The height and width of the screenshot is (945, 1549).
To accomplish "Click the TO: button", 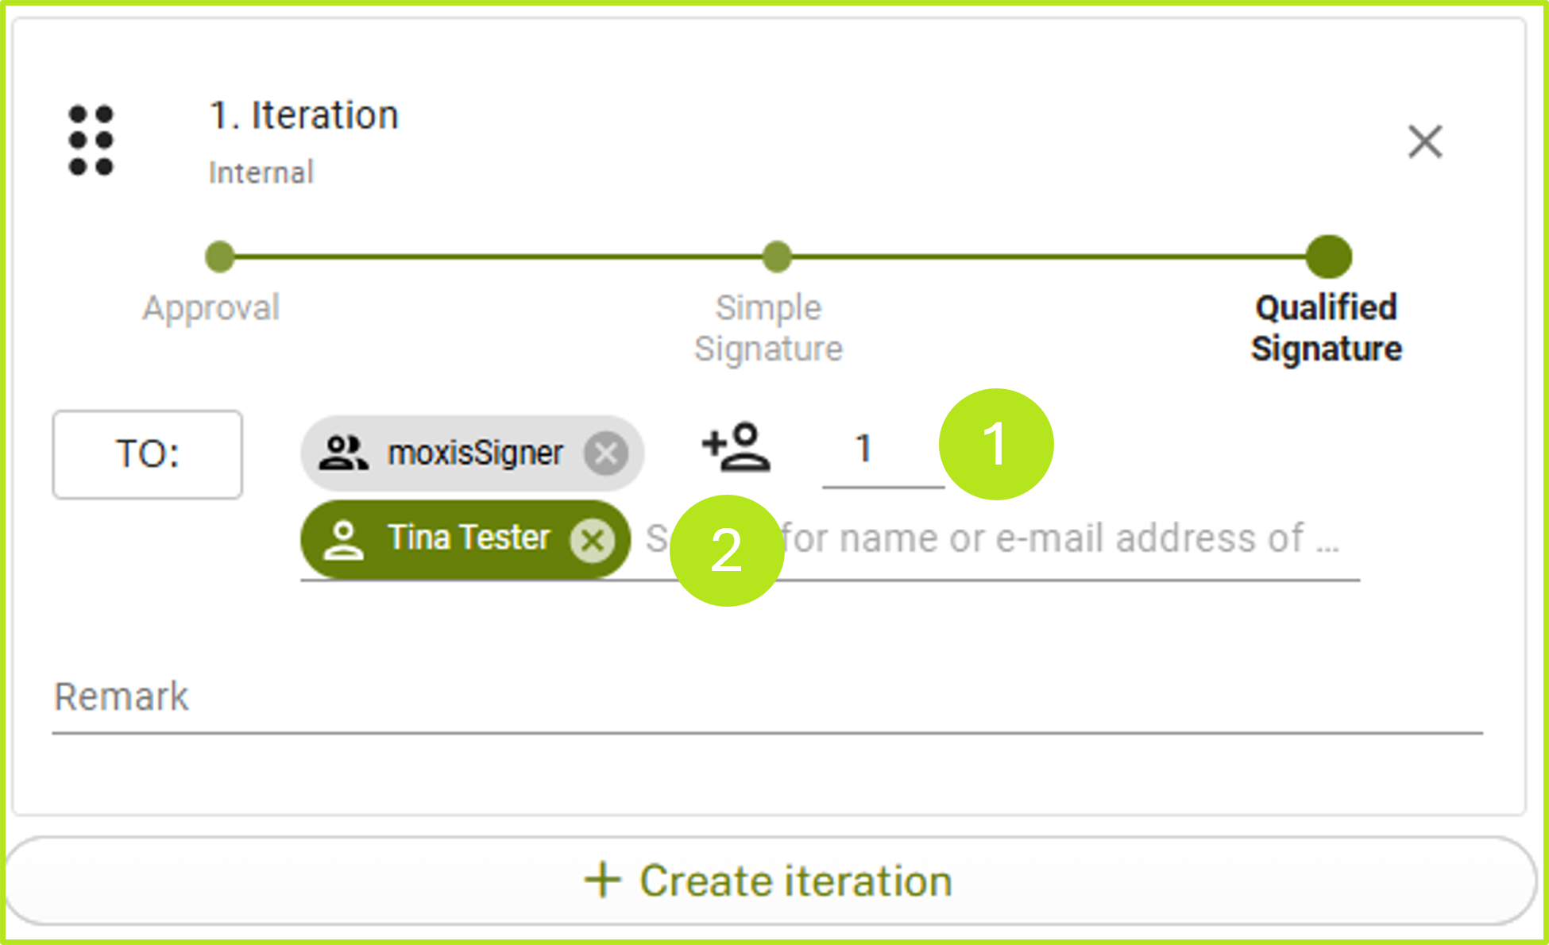I will coord(147,453).
